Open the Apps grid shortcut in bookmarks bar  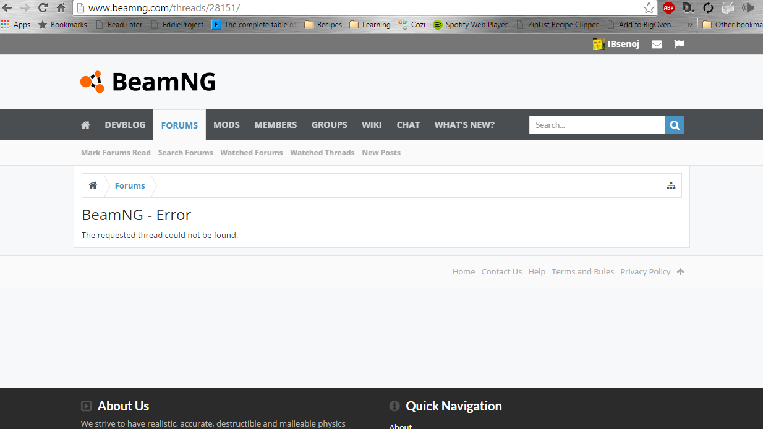[x=16, y=25]
